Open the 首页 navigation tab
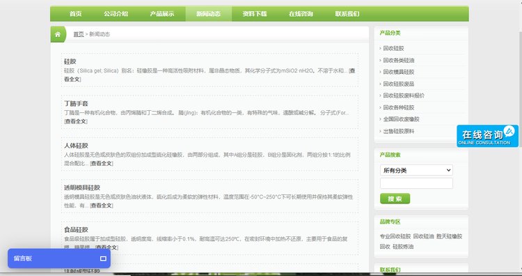Viewport: 522px width, 276px height. [76, 14]
